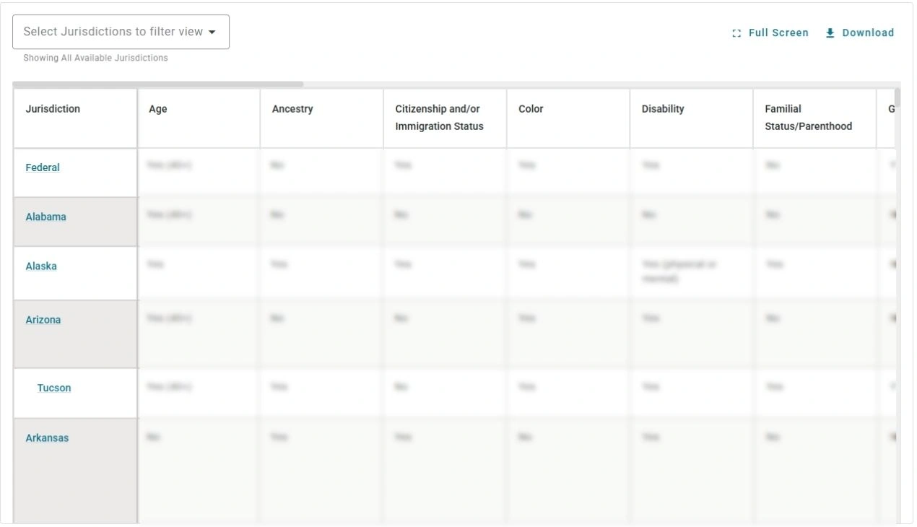
Task: Click the Ancestry column header
Action: 292,108
